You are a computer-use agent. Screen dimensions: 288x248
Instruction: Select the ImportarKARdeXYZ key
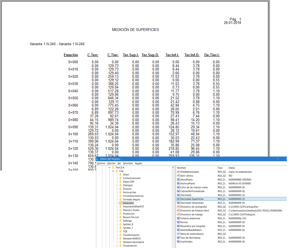(133, 207)
